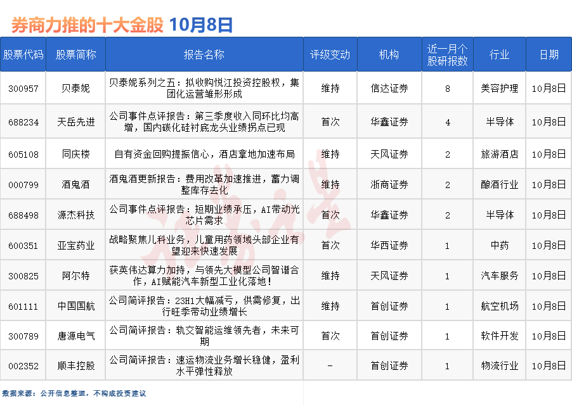
Task: Click the 软件开发 industry cell
Action: pyautogui.click(x=500, y=336)
